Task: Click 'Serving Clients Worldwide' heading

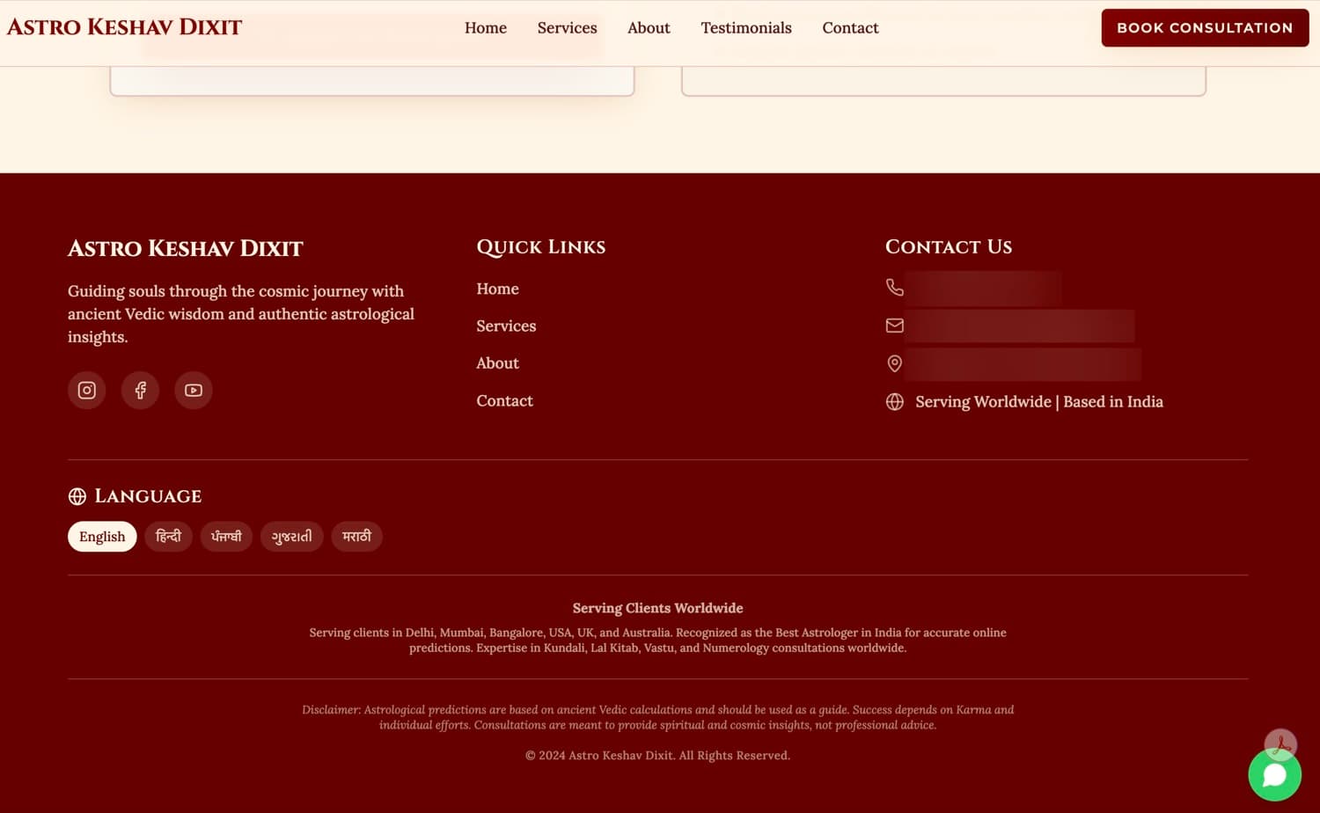Action: [x=658, y=608]
